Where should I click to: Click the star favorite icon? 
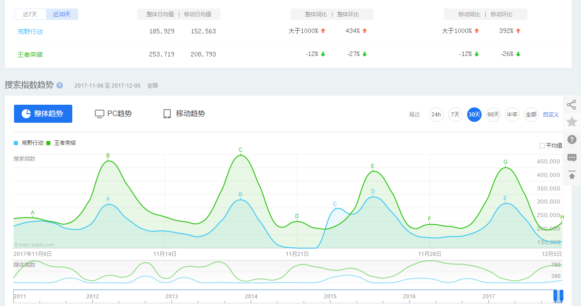pyautogui.click(x=572, y=122)
